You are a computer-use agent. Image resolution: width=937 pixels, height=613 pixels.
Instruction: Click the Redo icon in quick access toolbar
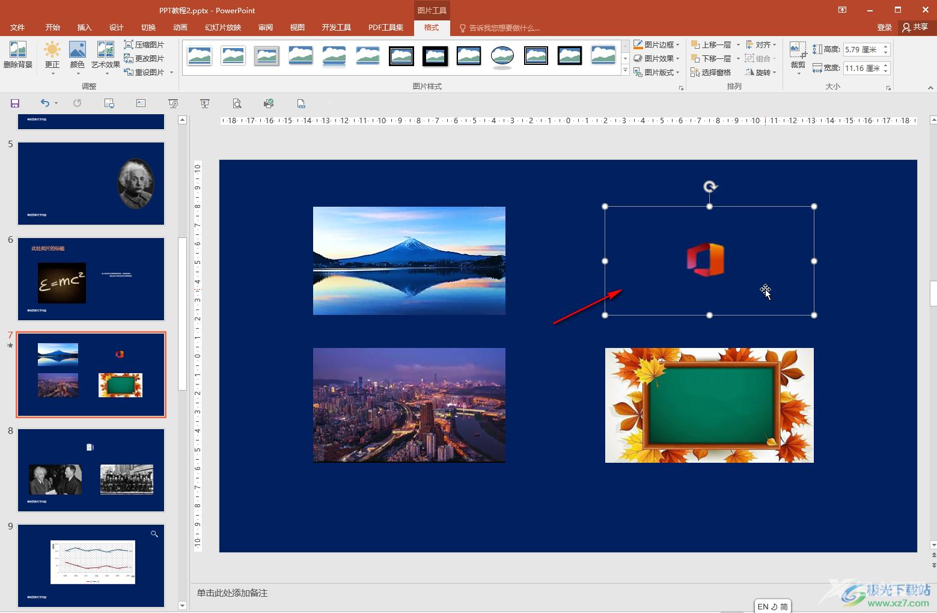(x=77, y=103)
